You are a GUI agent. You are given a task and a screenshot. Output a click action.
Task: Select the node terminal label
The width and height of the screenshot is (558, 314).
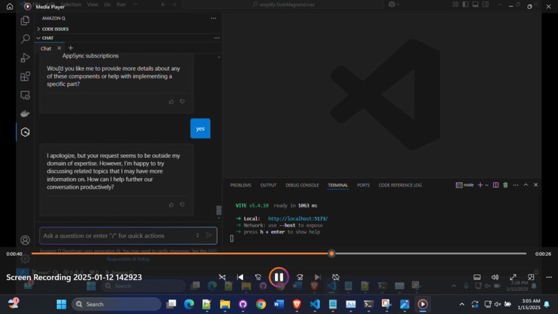coord(465,185)
